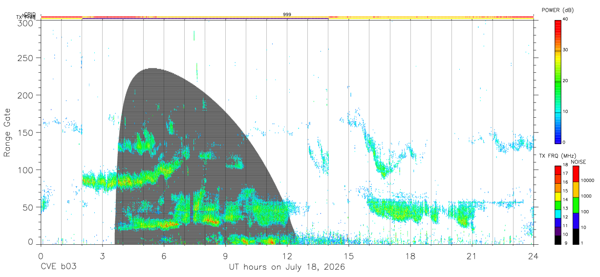This screenshot has width=600, height=277.
Task: Click the "14" label on TX FRQ scale
Action: [565, 200]
